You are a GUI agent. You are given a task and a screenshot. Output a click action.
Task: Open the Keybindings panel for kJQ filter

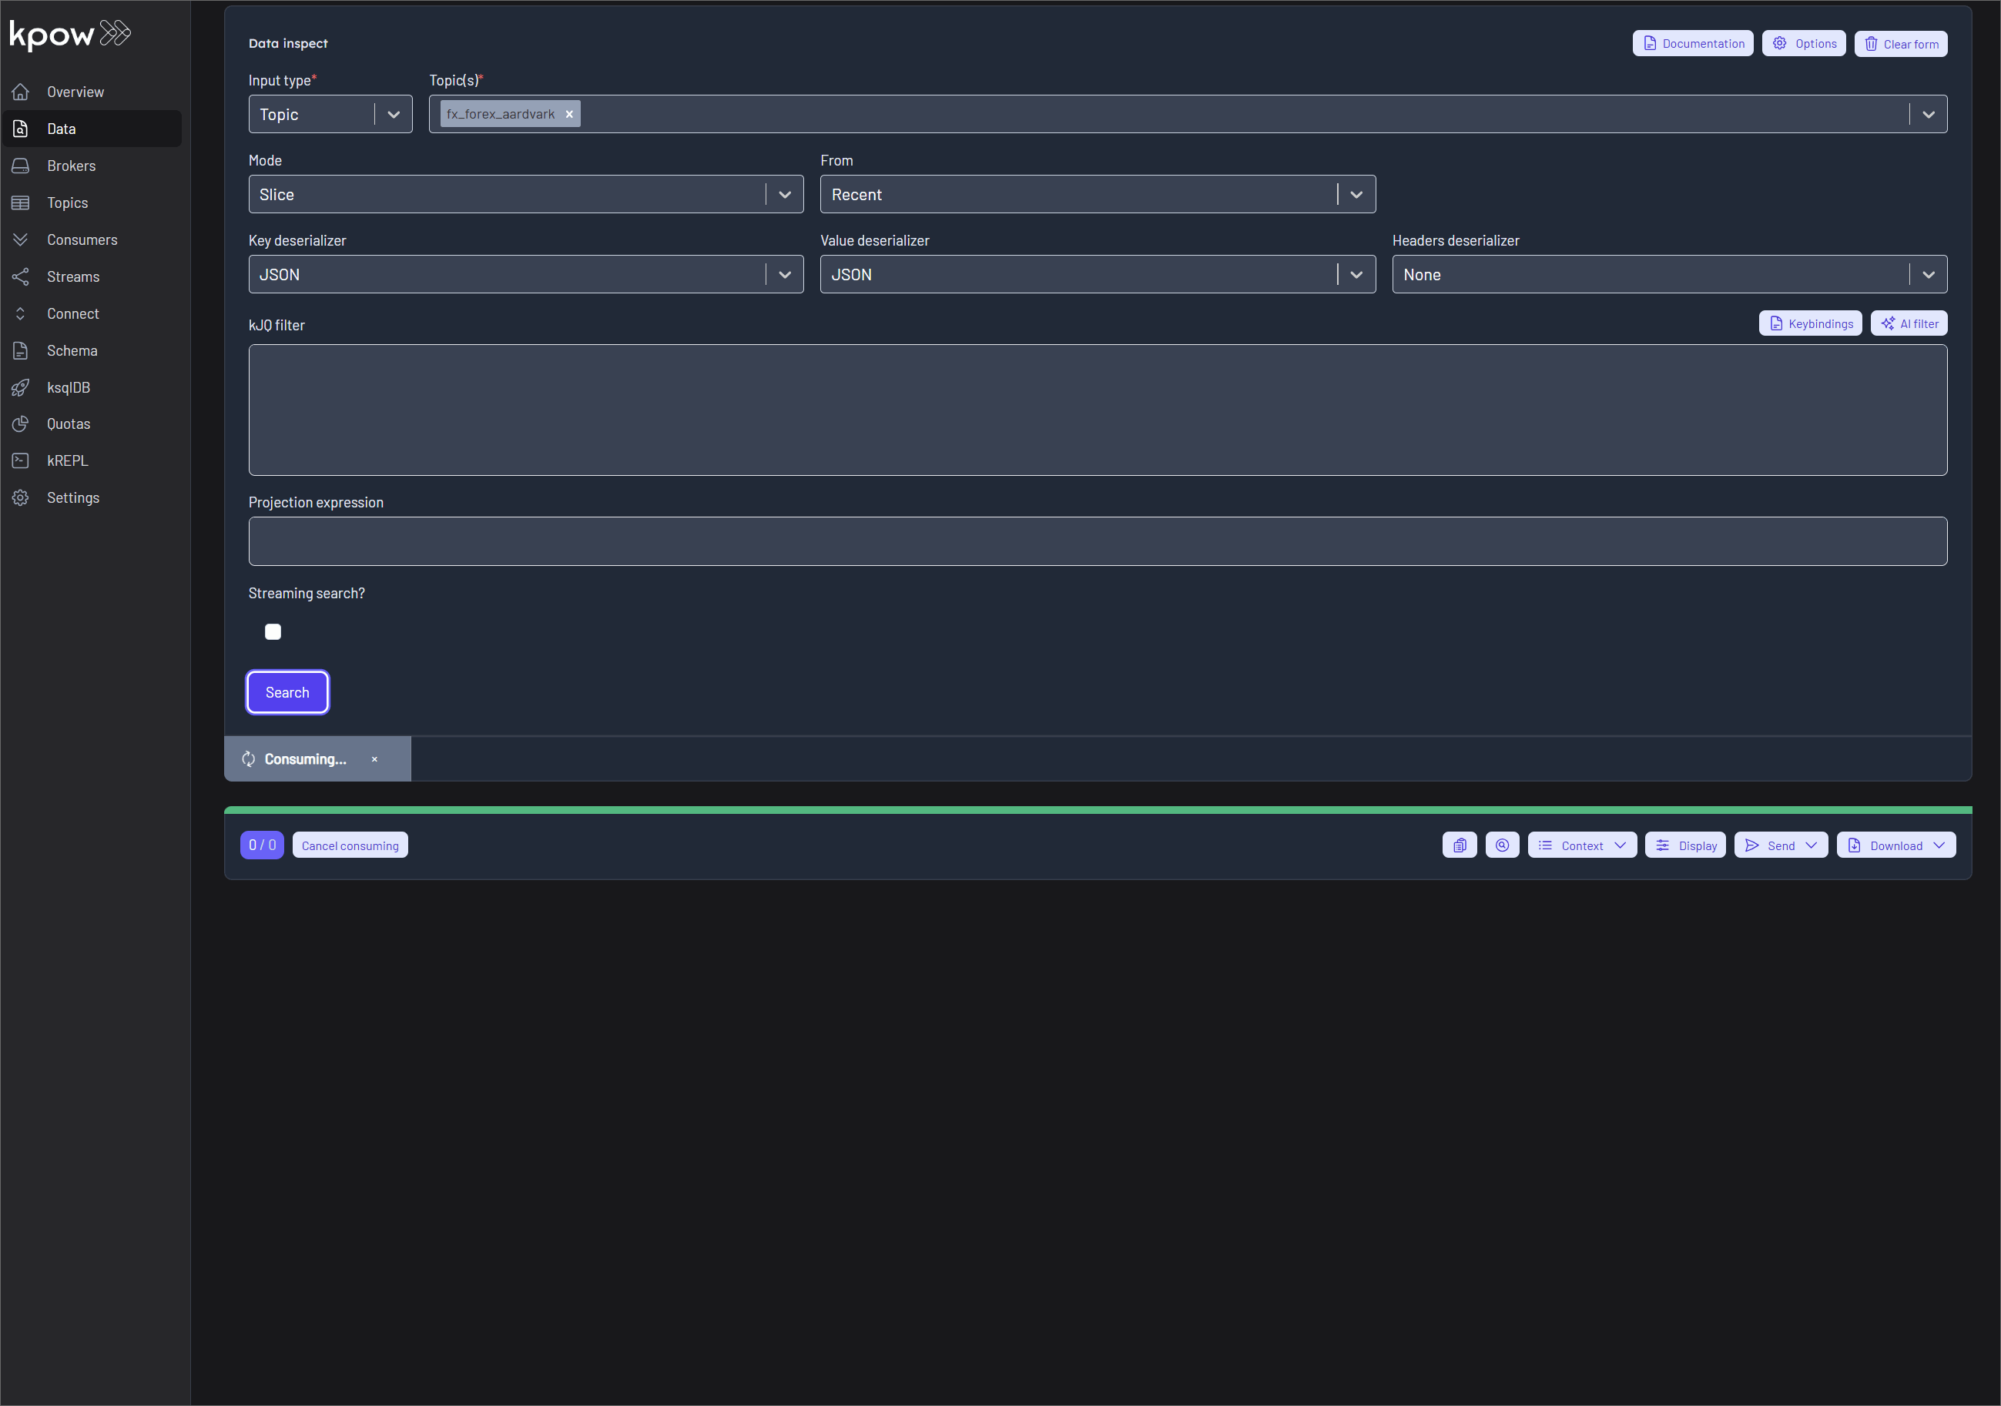(x=1810, y=323)
